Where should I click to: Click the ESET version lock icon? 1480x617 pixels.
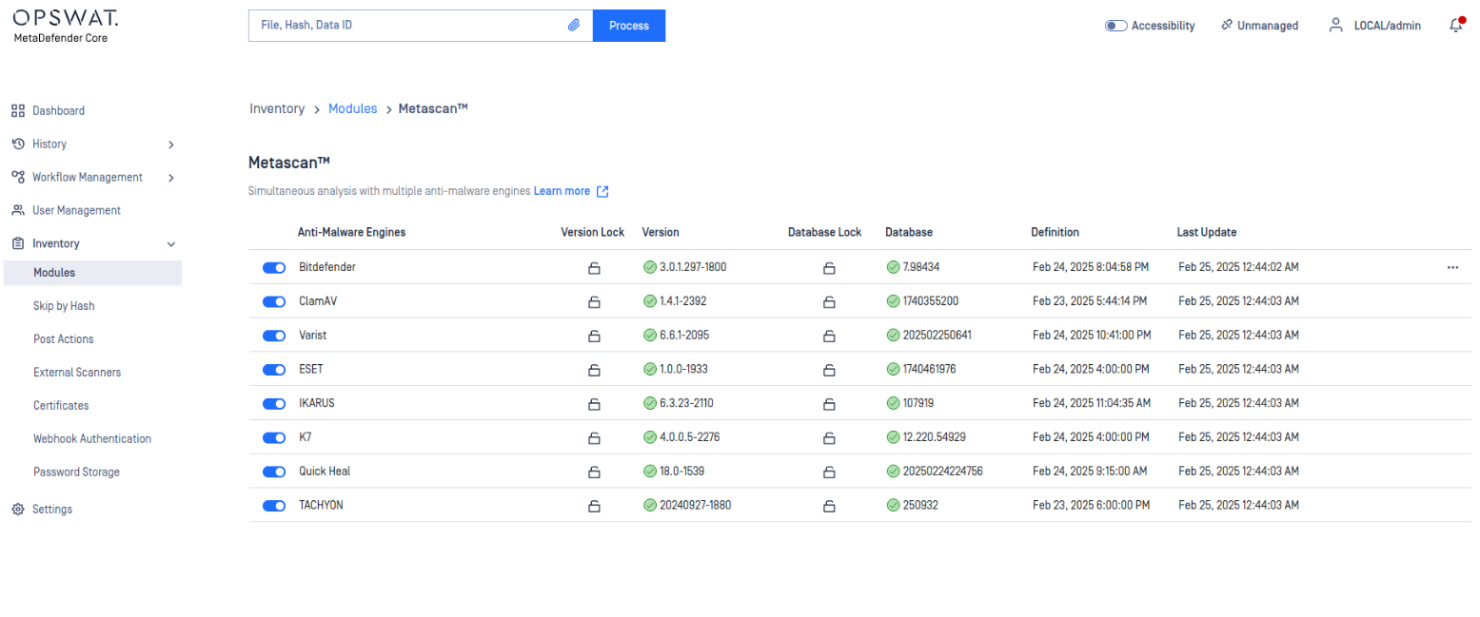click(x=594, y=370)
